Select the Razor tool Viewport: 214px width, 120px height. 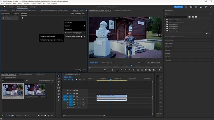click(x=59, y=85)
